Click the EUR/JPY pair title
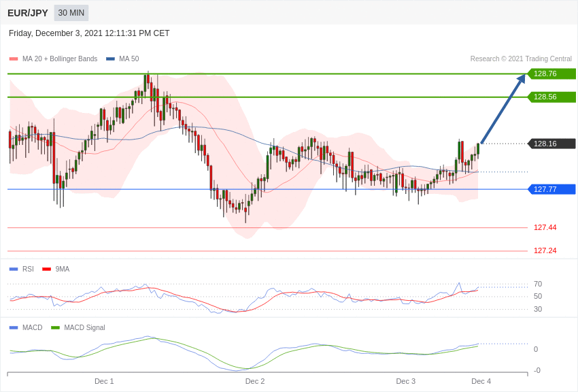Image resolution: width=578 pixels, height=392 pixels. (x=28, y=13)
